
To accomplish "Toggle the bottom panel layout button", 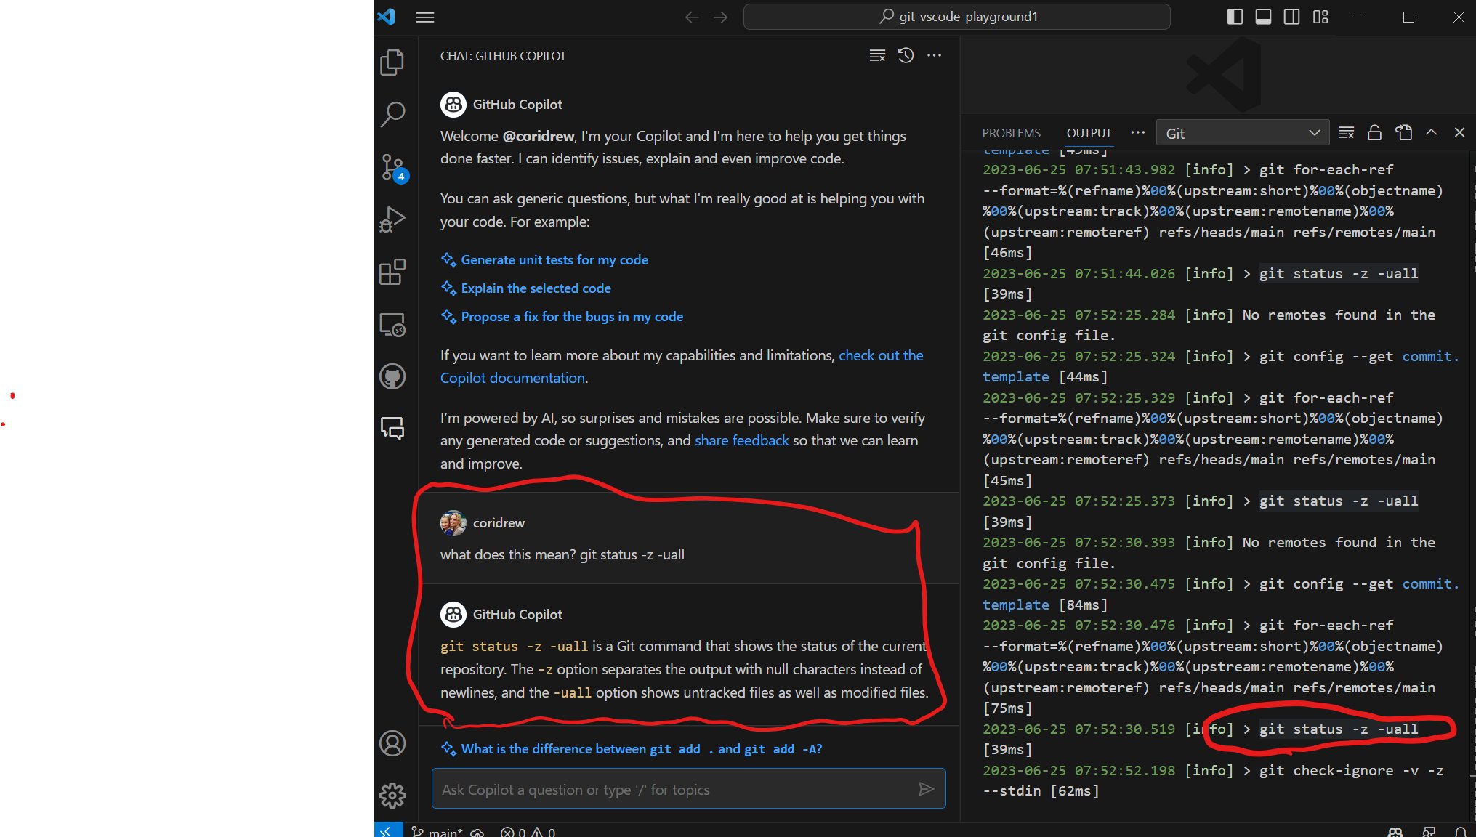I will click(1263, 17).
